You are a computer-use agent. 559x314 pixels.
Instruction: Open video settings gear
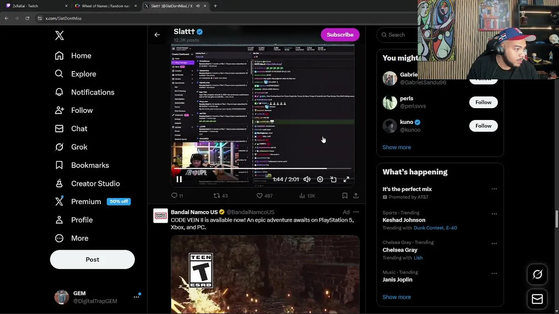320,179
